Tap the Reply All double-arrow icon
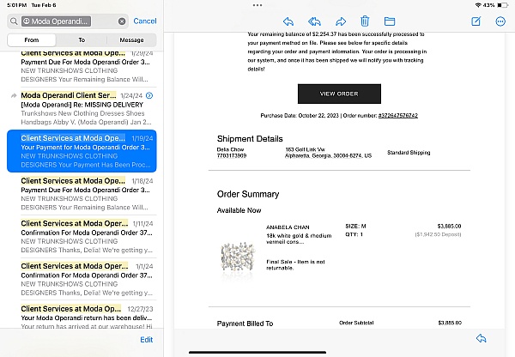Screen dimensions: 515x357 [x=314, y=21]
